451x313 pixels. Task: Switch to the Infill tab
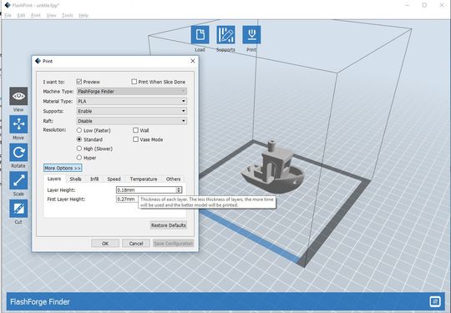tap(94, 179)
